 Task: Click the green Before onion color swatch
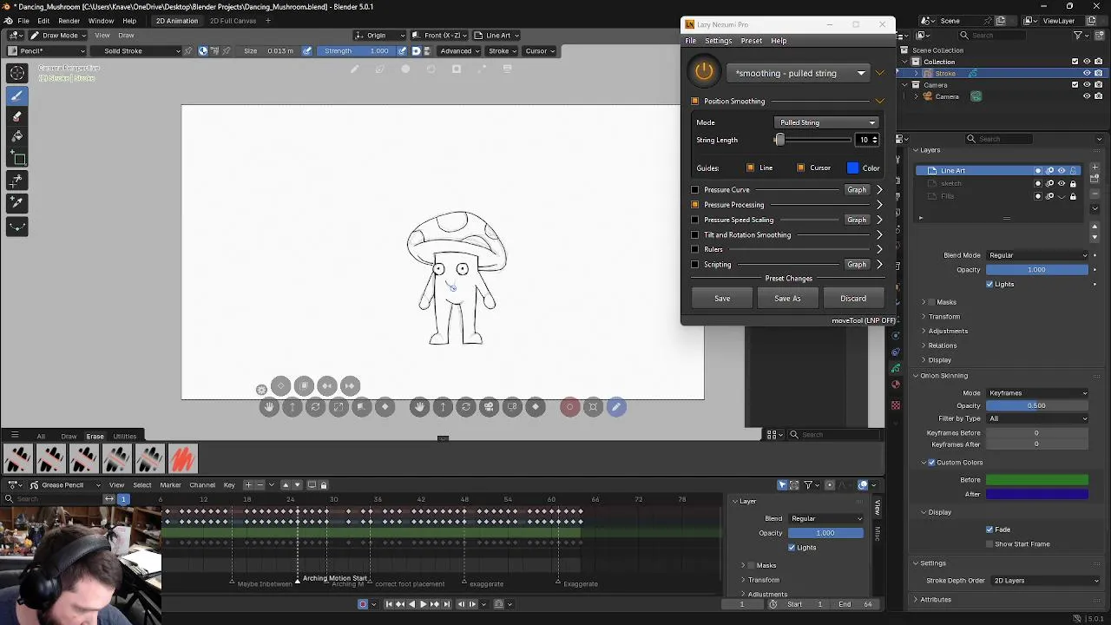click(1037, 480)
